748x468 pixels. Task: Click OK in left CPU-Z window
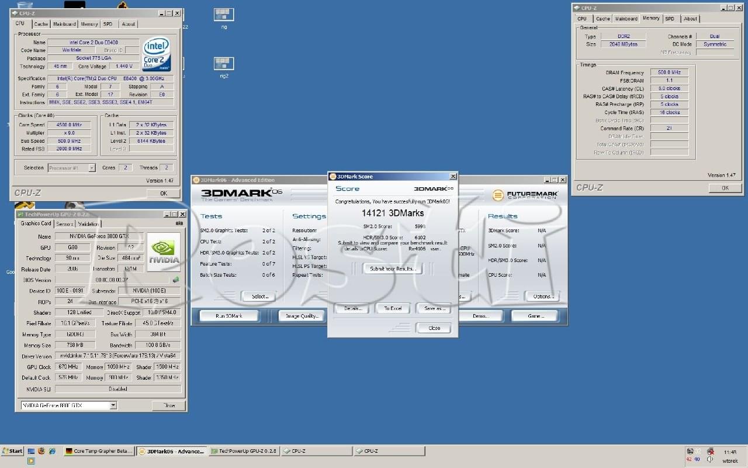163,193
